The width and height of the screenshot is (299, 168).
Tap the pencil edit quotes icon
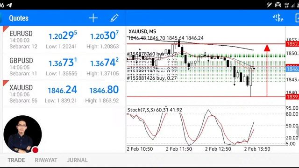coord(114,18)
